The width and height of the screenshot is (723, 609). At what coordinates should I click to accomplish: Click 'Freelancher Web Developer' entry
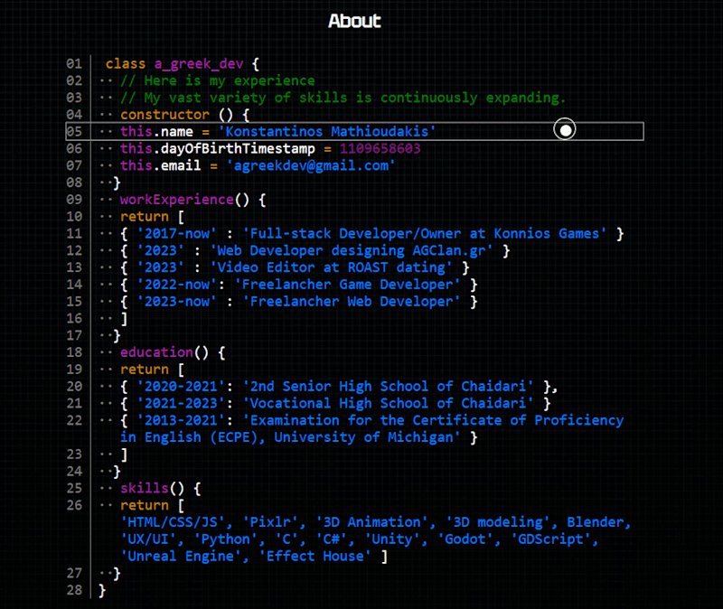point(352,302)
